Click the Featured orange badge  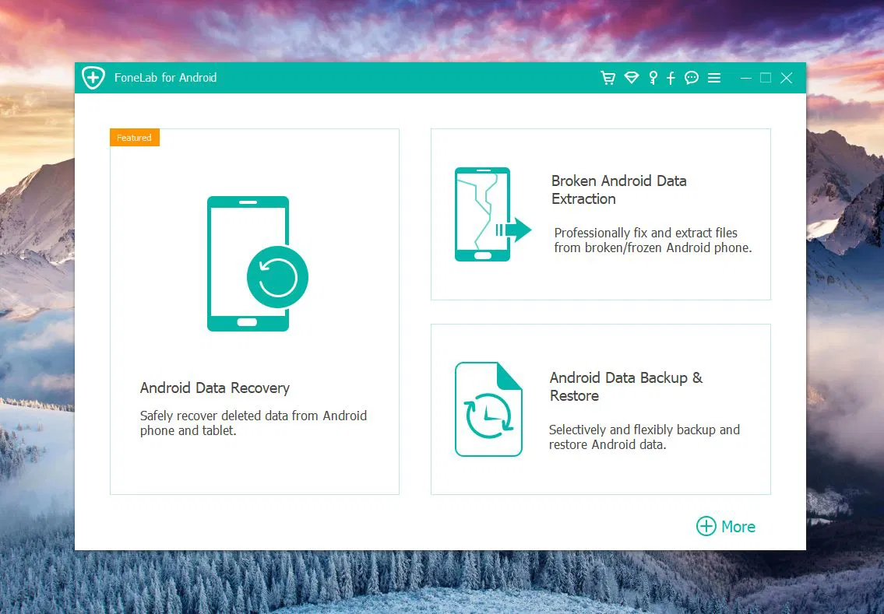134,137
